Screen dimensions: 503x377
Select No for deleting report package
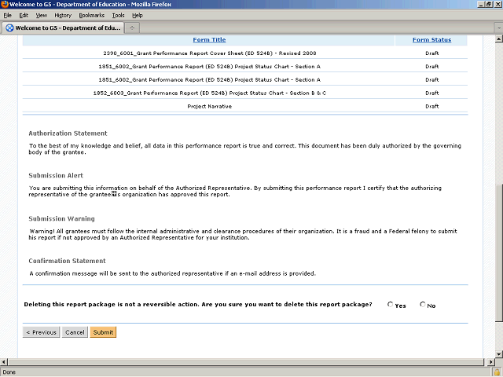423,305
